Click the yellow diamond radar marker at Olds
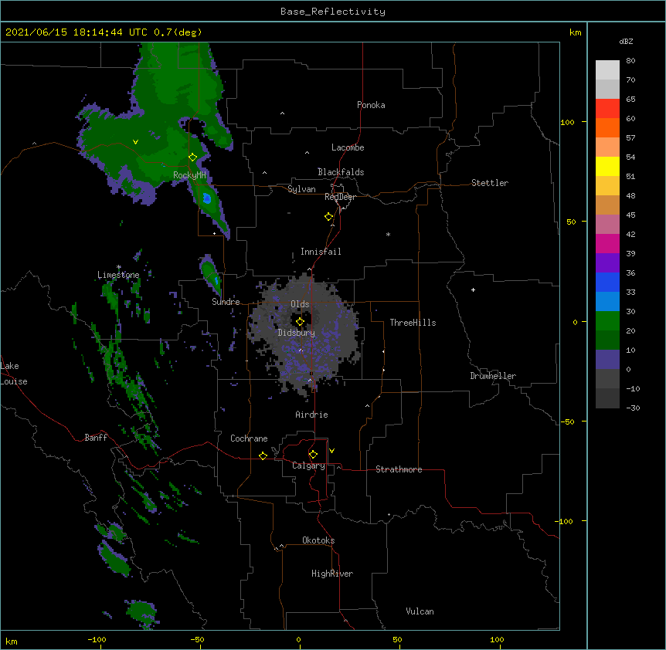The width and height of the screenshot is (666, 650). (x=300, y=322)
